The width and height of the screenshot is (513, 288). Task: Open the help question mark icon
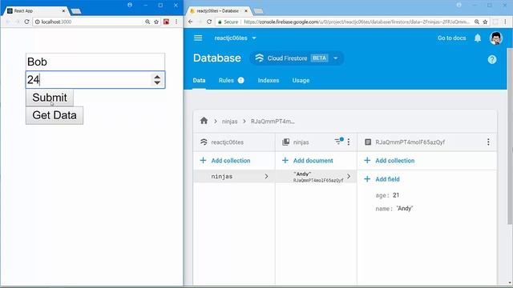pos(492,59)
